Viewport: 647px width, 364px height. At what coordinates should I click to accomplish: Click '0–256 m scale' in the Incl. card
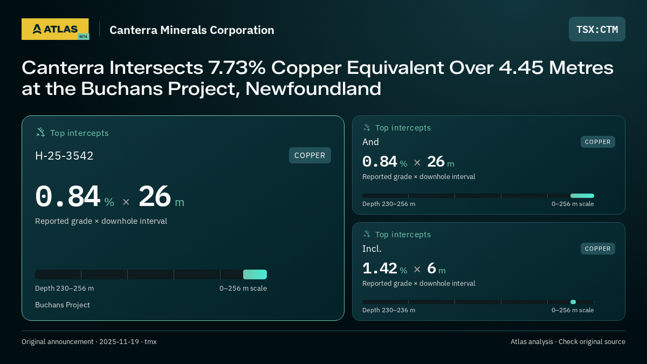tap(573, 310)
